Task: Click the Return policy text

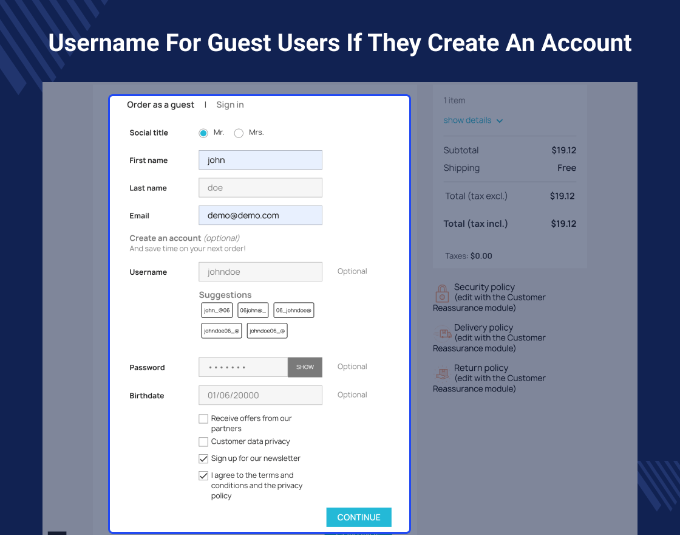Action: coord(480,368)
